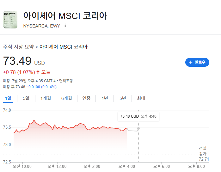The image size is (221, 172).
Task: Open the 면책조항 disclaimer link
Action: [66, 81]
